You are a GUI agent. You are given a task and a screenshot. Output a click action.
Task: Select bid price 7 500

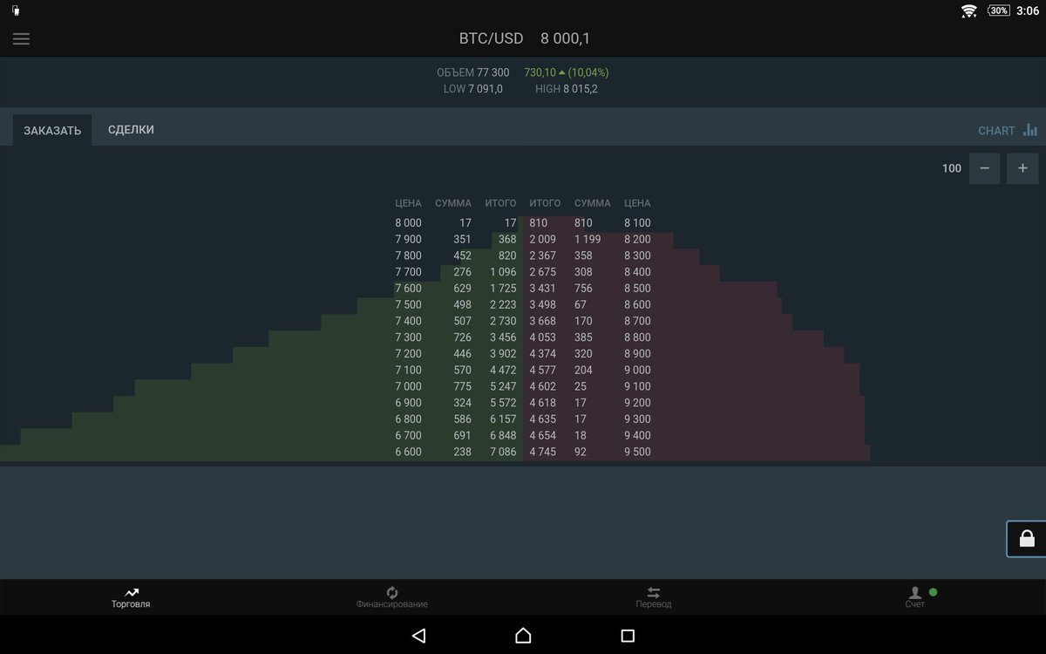tap(408, 304)
